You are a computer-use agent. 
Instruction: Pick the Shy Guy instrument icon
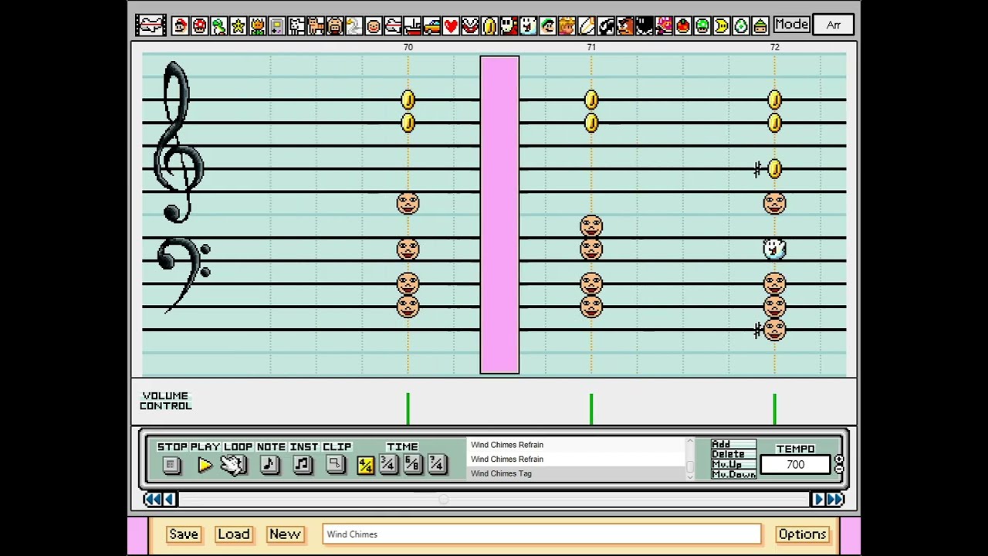(509, 25)
